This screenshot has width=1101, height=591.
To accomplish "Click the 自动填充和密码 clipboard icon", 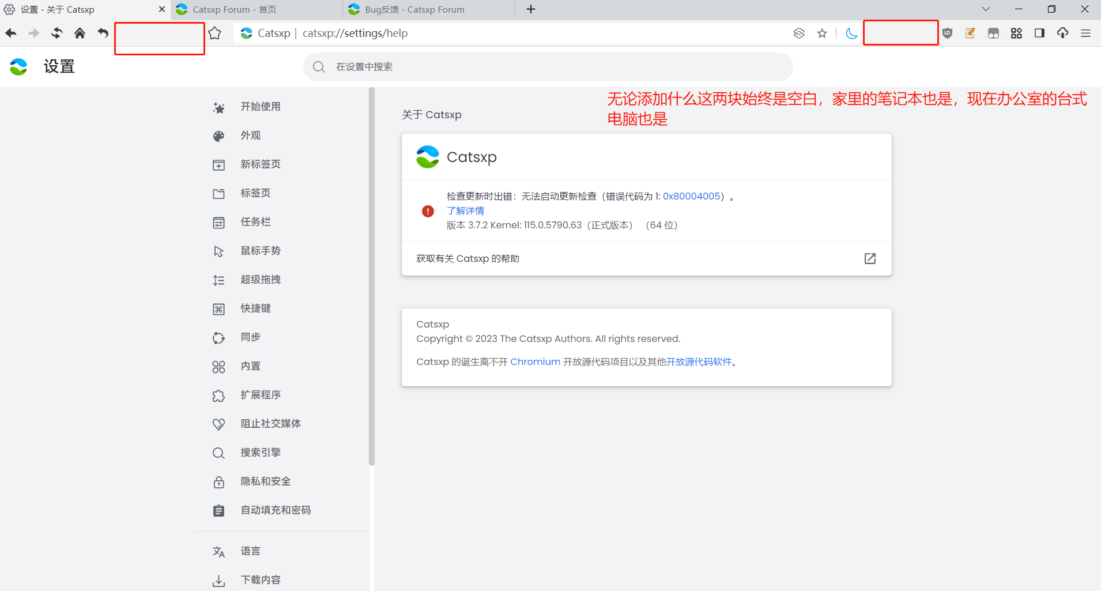I will (x=218, y=511).
